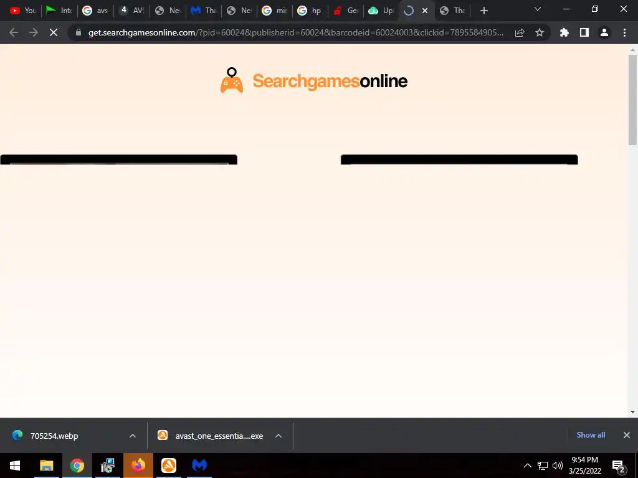Open network status tray icon
Screen dimensions: 638x478
click(x=543, y=466)
